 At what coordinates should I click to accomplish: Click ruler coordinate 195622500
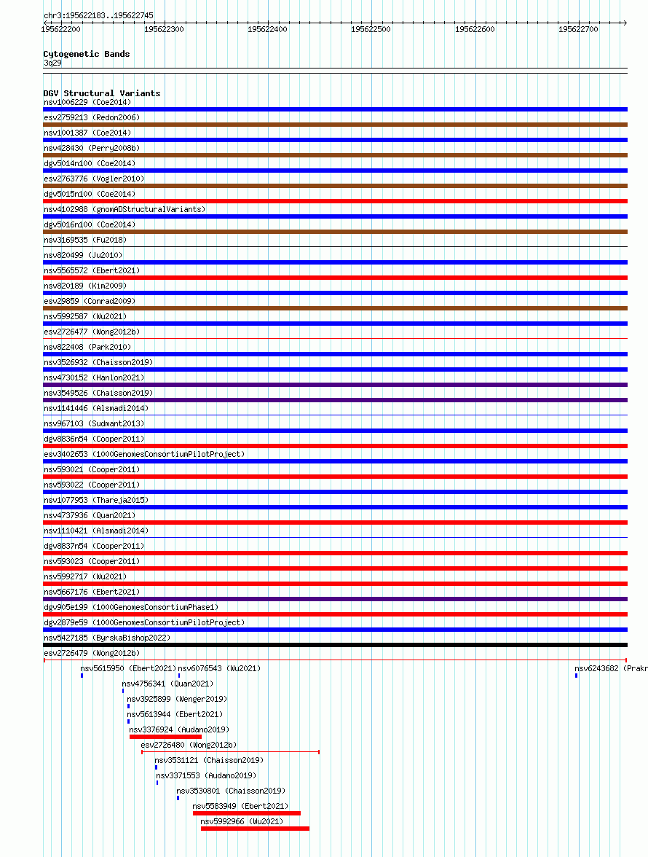coord(371,29)
